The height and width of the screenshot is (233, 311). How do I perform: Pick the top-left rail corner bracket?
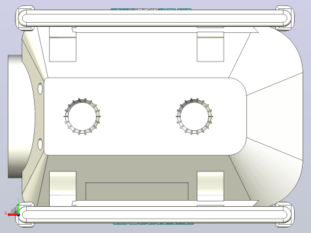click(25, 18)
